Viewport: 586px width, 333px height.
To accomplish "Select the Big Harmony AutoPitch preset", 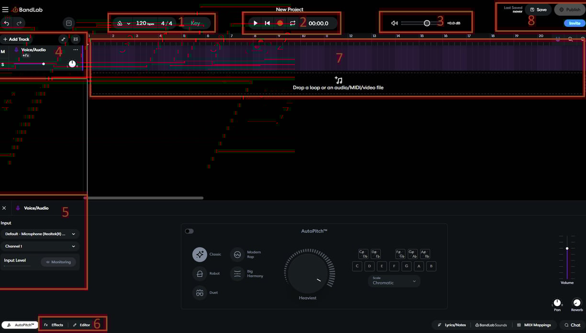I will [x=237, y=274].
